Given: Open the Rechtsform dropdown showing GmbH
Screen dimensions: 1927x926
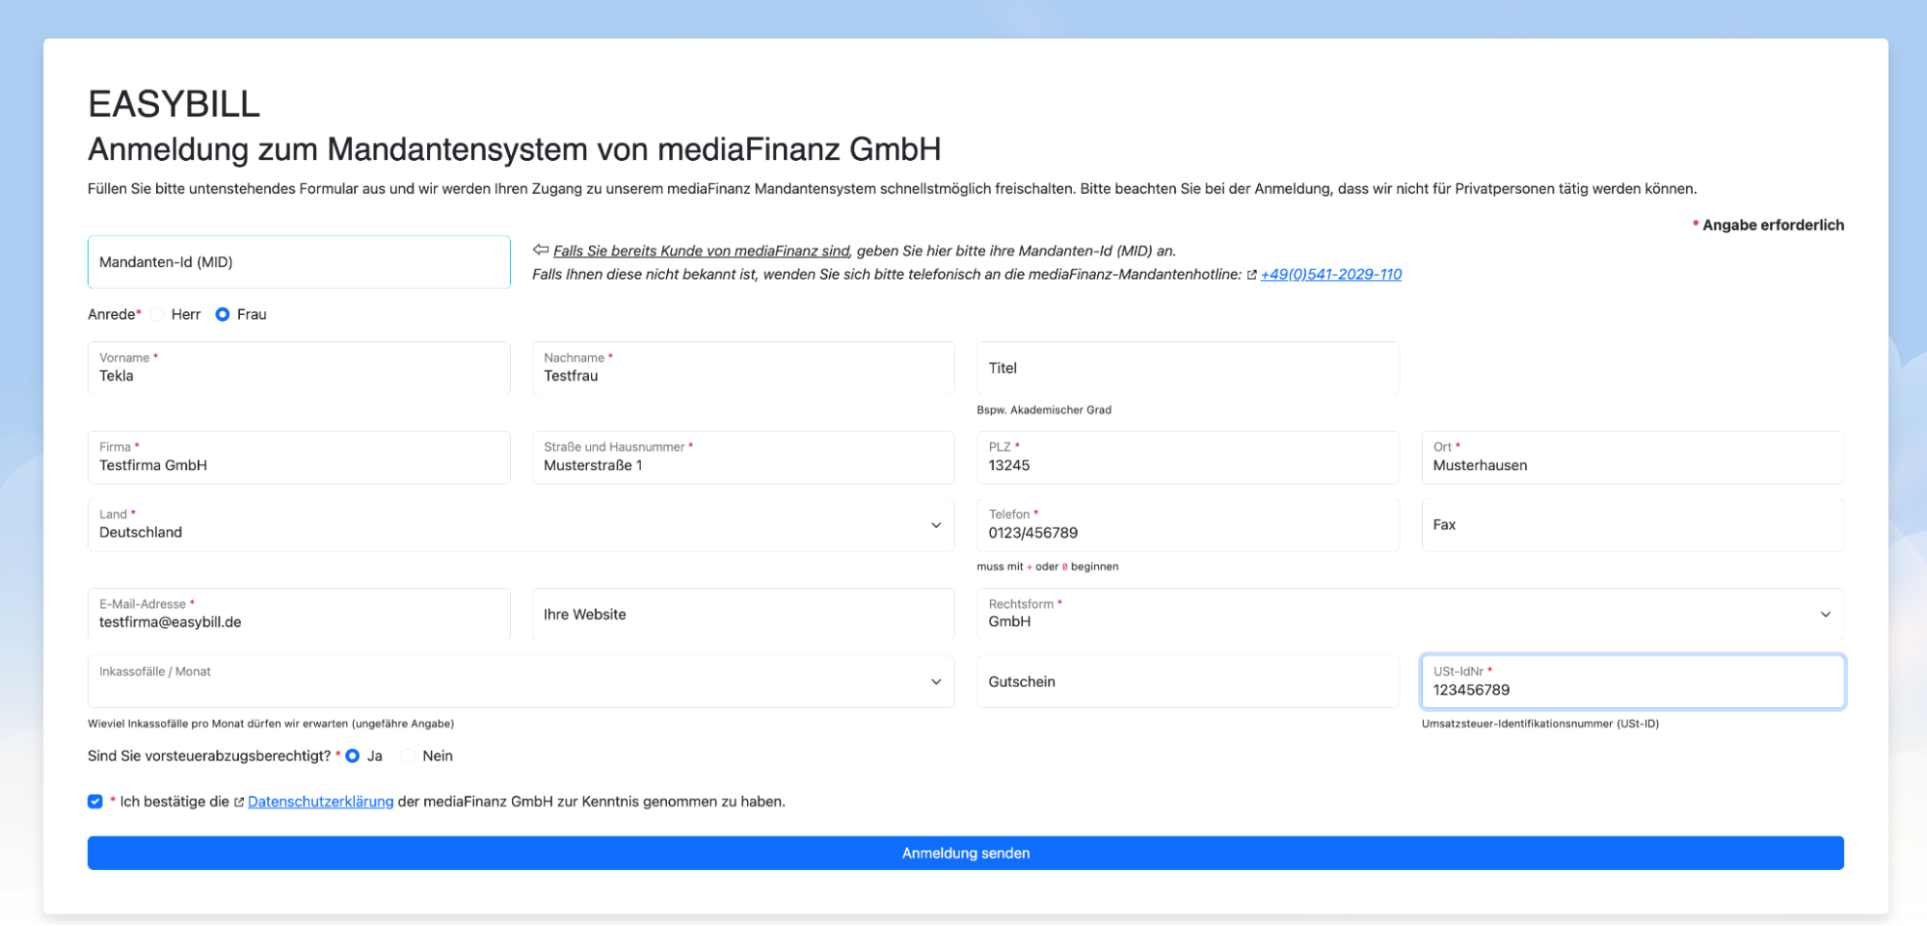Looking at the screenshot, I should (x=1410, y=615).
